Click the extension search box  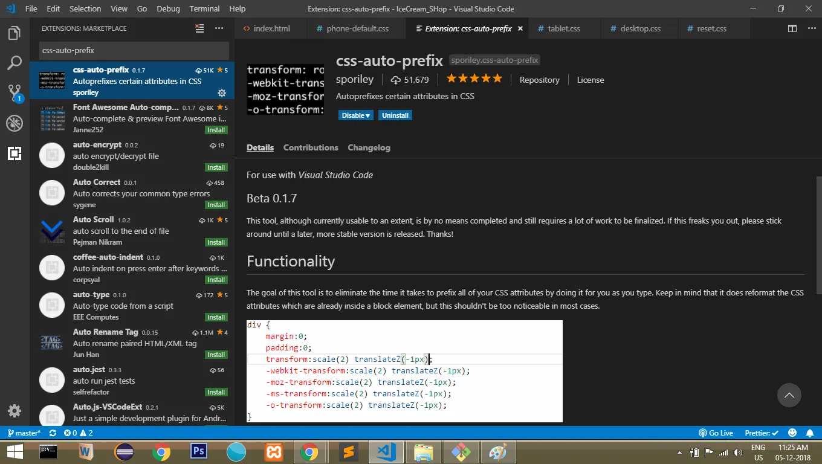[x=134, y=50]
